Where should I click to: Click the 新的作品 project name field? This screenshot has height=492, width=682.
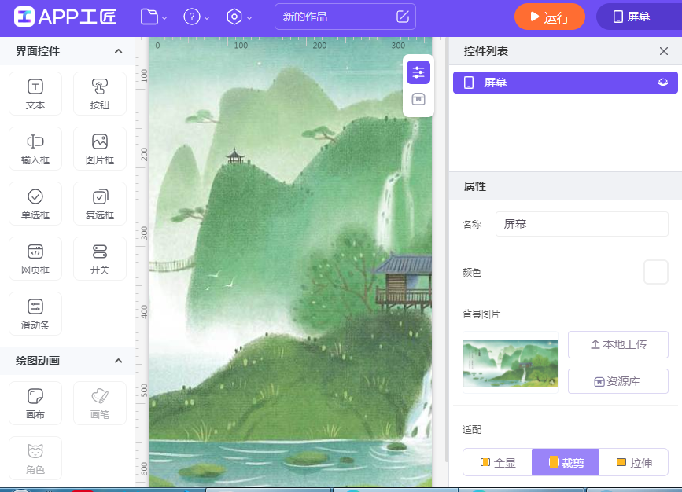pos(345,17)
